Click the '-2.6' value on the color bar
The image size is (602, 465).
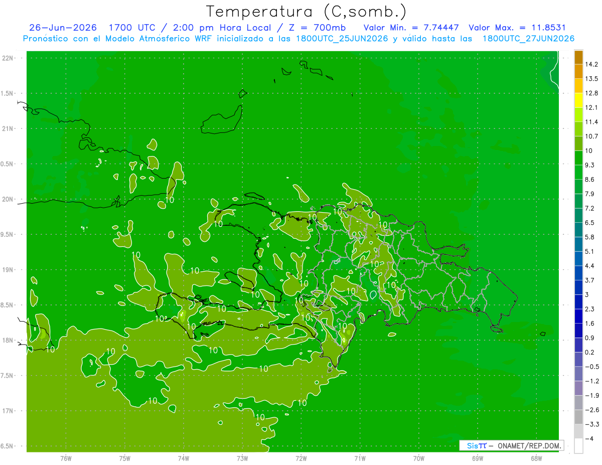pyautogui.click(x=591, y=410)
